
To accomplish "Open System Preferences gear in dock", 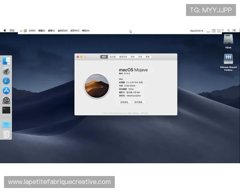I will coord(6,100).
